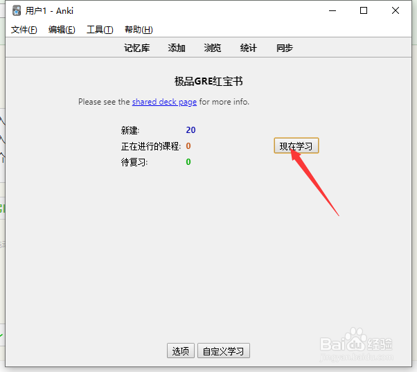
Task: Go to 记忆库 deck list
Action: (137, 48)
